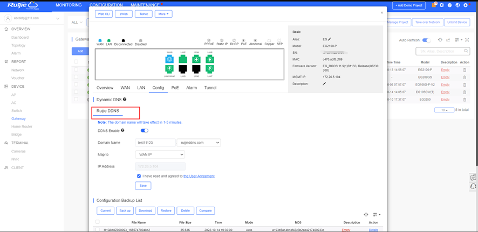Screen dimensions: 478x232
Task: Click the Restore button
Action: pos(166,210)
